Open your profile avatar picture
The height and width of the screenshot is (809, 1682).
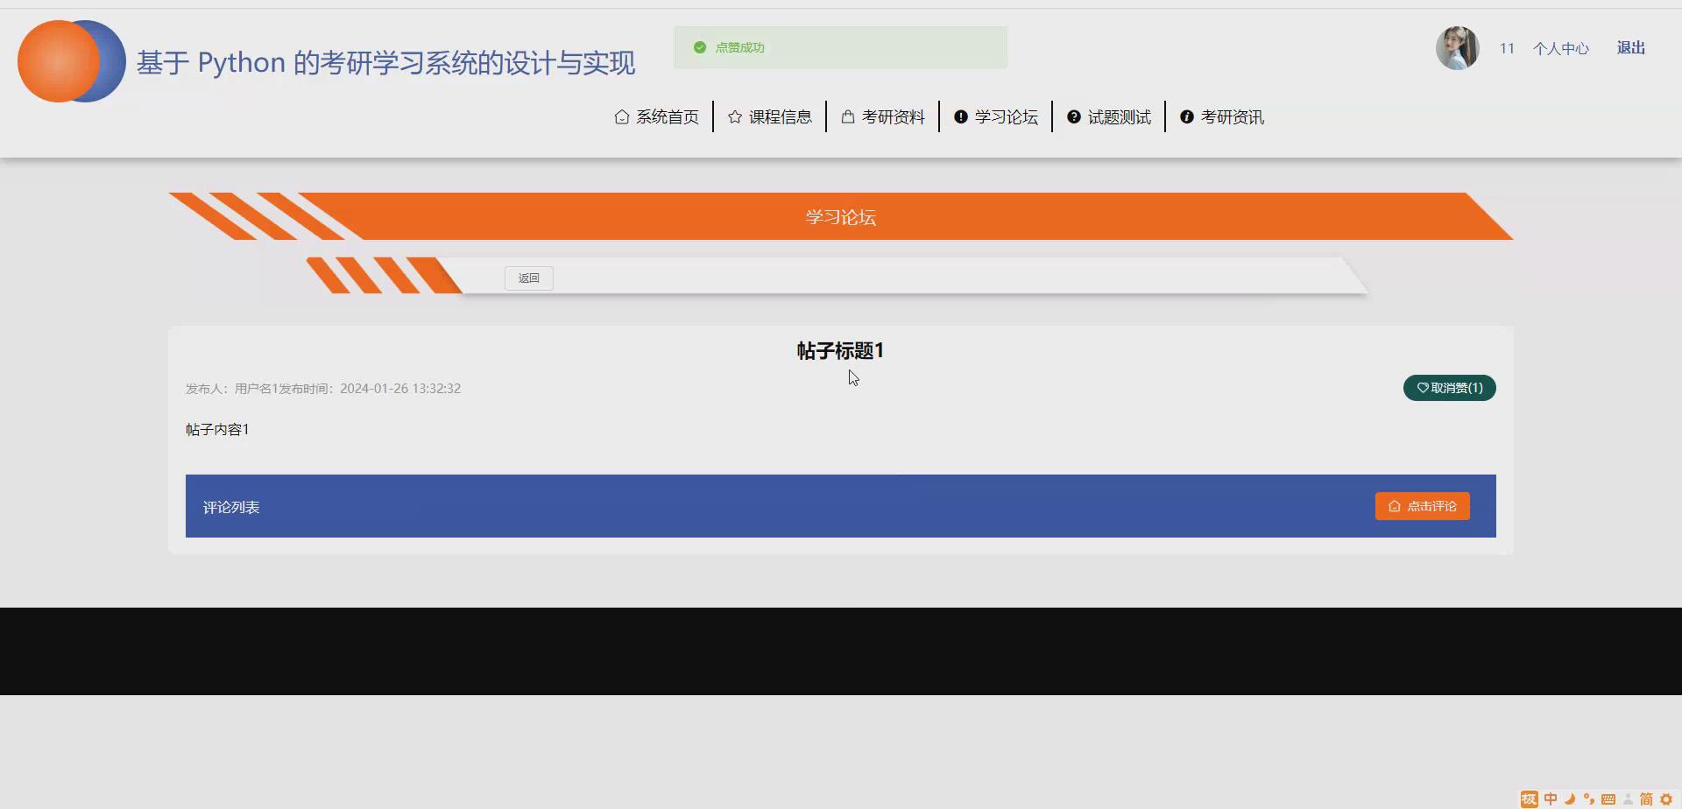[x=1456, y=48]
